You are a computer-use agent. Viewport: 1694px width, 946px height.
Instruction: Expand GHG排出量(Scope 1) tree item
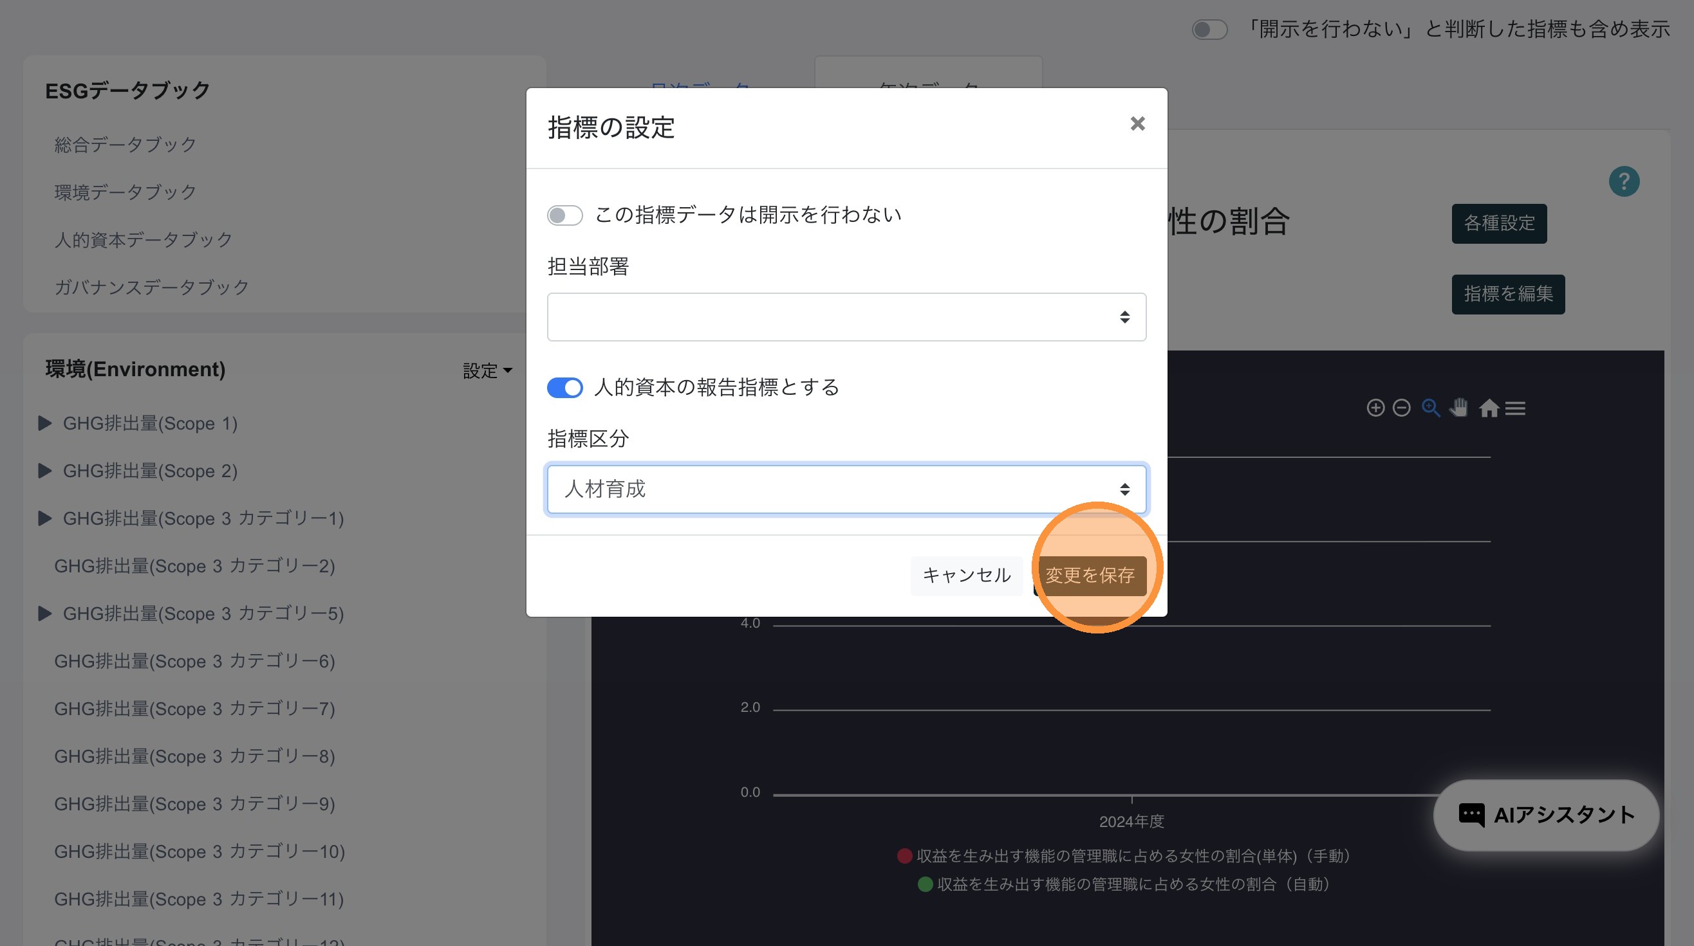point(44,423)
